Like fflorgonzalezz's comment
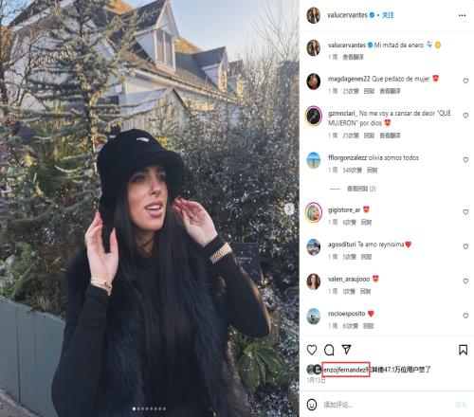474x417 pixels. 465,160
